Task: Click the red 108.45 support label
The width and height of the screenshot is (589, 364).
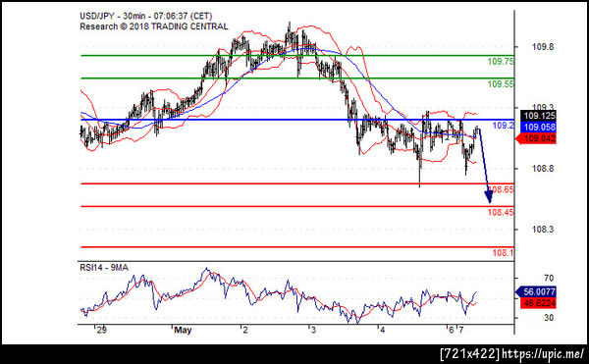Action: click(x=501, y=212)
